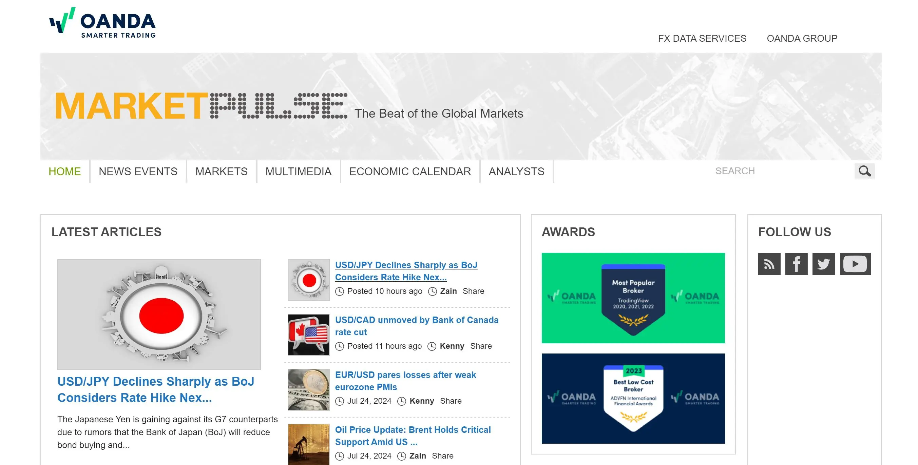This screenshot has width=918, height=465.
Task: Open the Most Popular Broker award banner
Action: (x=633, y=298)
